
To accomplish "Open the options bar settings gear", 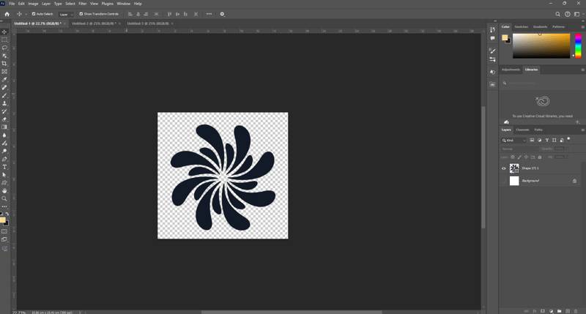I will [222, 14].
